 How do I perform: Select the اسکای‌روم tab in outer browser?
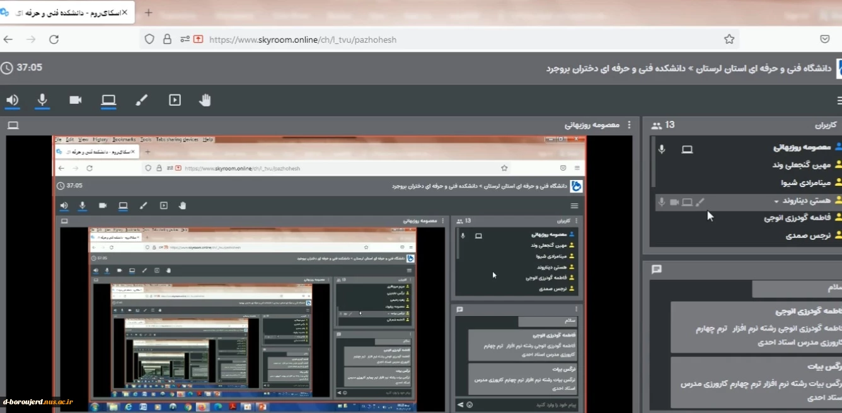point(66,12)
